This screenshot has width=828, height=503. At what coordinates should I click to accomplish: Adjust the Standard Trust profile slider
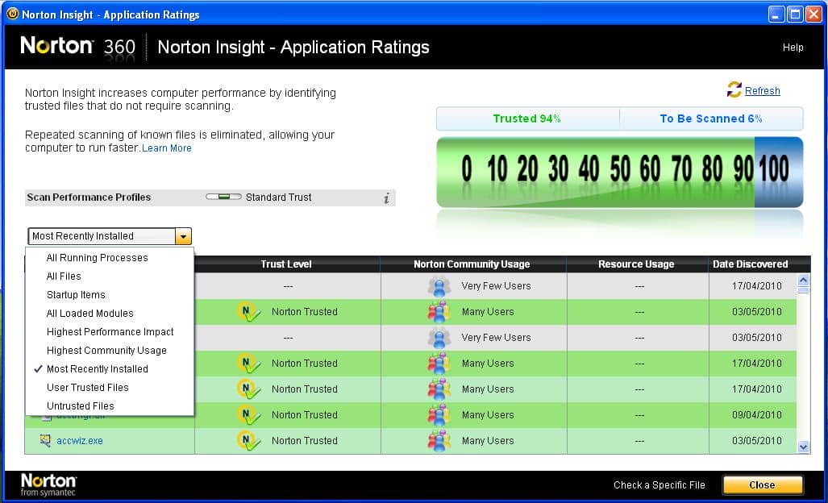(223, 197)
